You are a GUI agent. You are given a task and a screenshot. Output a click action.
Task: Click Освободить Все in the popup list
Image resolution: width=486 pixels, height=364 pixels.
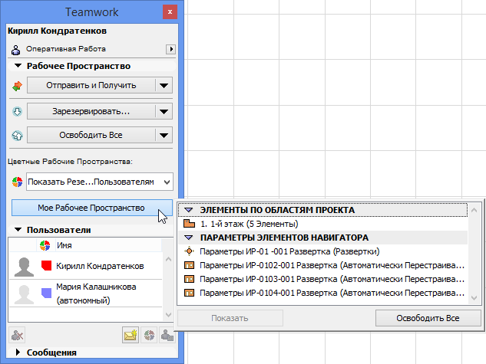[428, 318]
